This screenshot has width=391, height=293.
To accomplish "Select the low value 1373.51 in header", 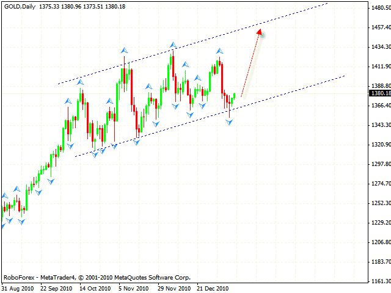I will [x=93, y=7].
